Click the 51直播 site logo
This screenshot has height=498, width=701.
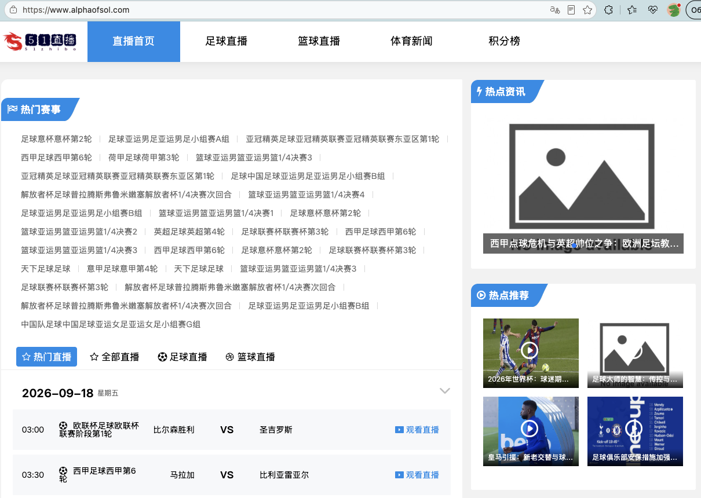coord(39,41)
